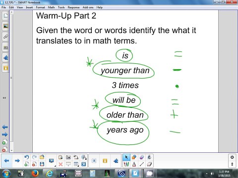Open the Insert menu
238x178 pixels.
(x=29, y=7)
